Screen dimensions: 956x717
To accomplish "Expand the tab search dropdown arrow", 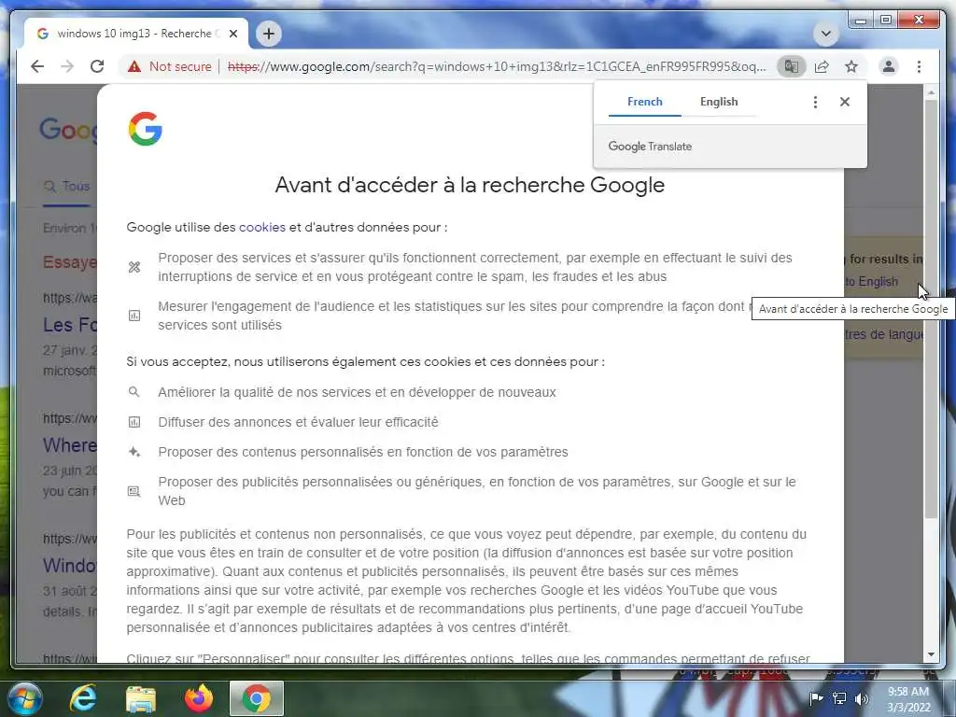I will click(x=826, y=34).
